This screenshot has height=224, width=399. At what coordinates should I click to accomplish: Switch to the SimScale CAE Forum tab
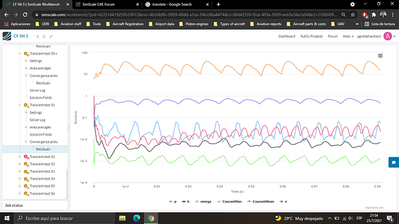tap(107, 4)
